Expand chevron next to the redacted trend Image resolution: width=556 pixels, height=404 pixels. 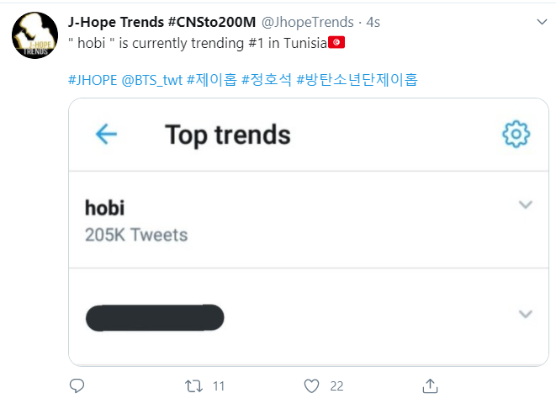pyautogui.click(x=526, y=314)
